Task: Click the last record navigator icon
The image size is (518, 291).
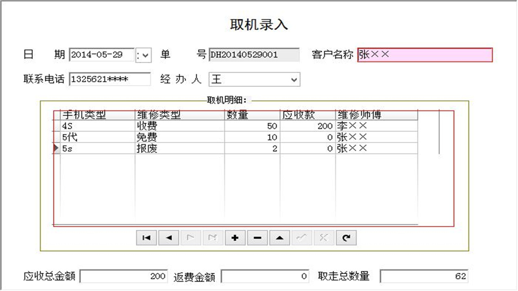Action: pyautogui.click(x=213, y=238)
